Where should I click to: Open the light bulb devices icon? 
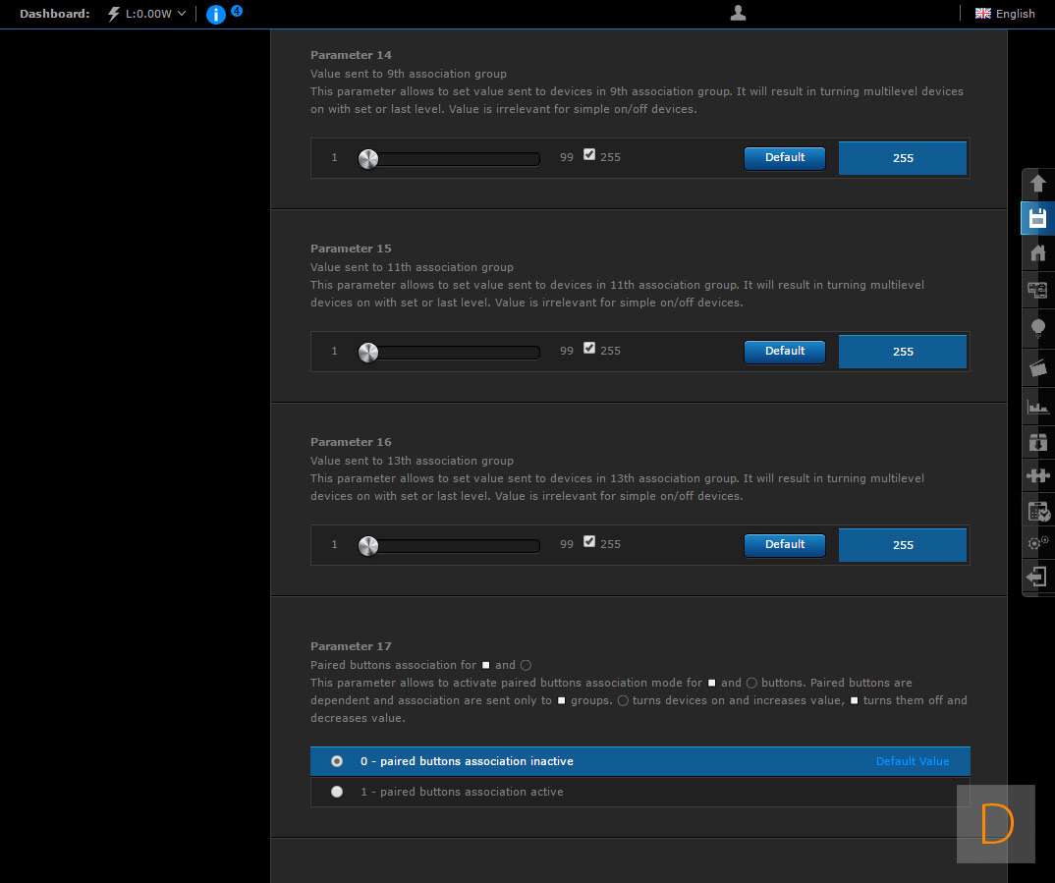1037,328
